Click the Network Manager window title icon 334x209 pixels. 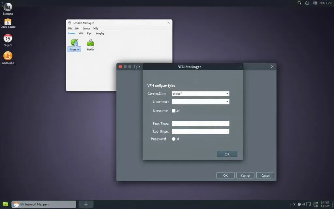(x=69, y=23)
